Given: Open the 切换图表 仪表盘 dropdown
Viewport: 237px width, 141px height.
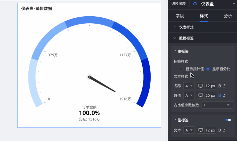Looking at the screenshot, I should tap(212, 4).
